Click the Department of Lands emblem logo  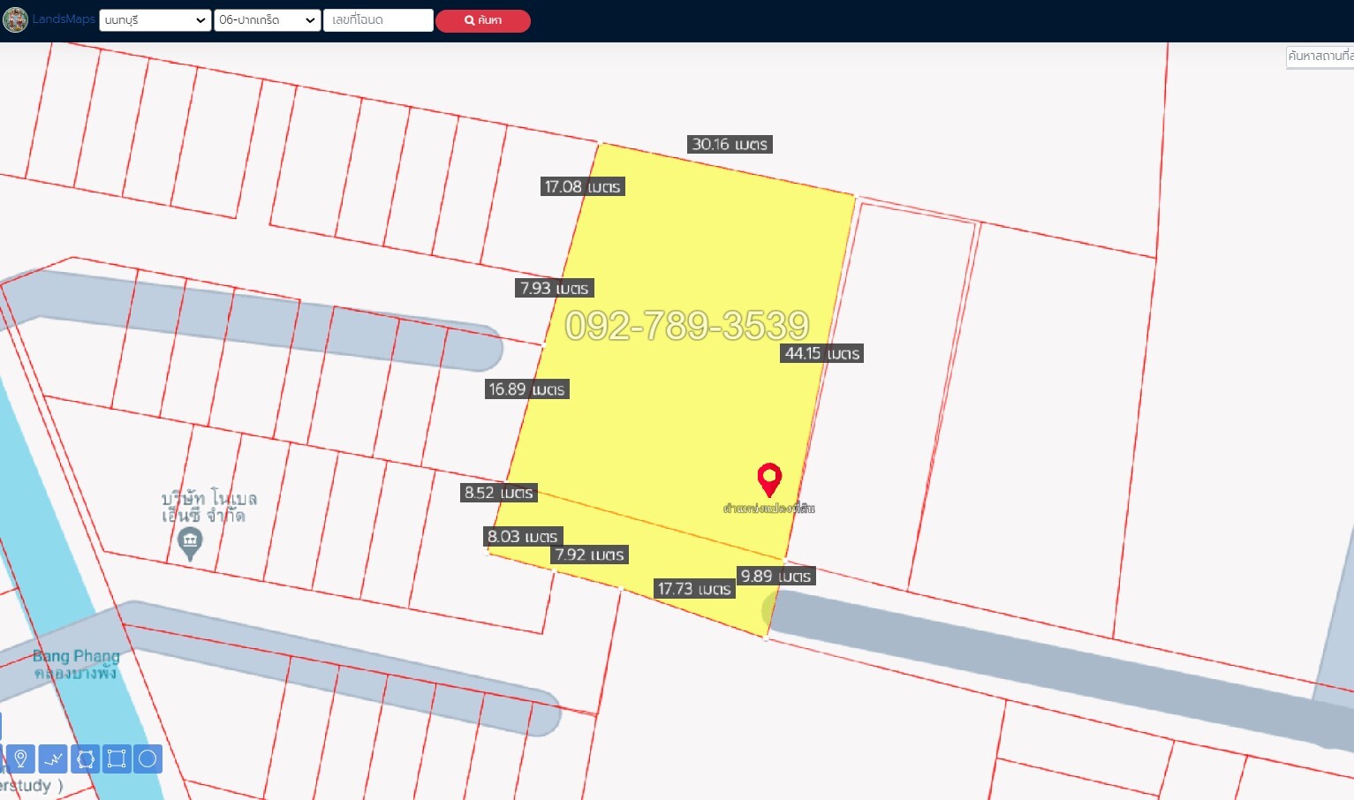tap(15, 19)
